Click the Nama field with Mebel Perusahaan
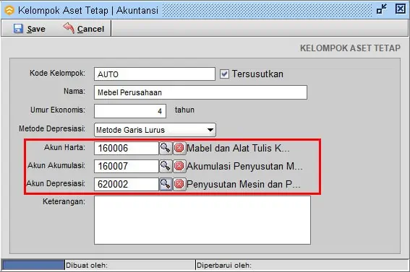 point(200,92)
